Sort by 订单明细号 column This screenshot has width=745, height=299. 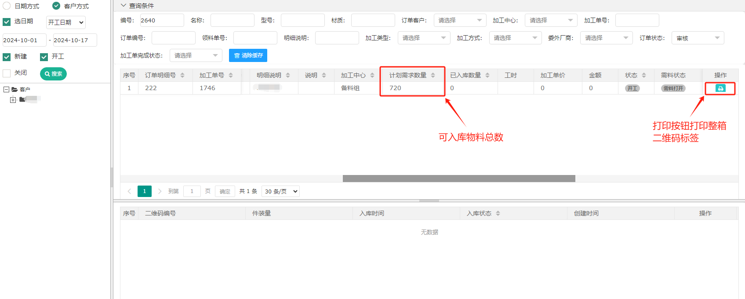182,75
